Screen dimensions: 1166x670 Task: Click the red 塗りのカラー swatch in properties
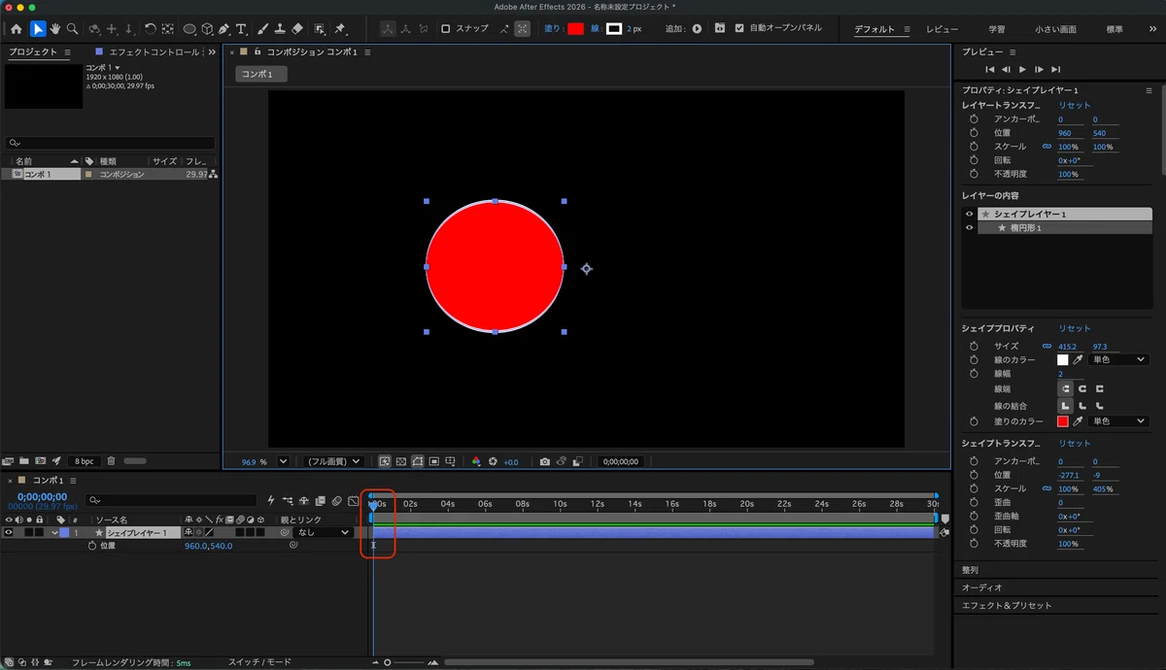tap(1063, 421)
